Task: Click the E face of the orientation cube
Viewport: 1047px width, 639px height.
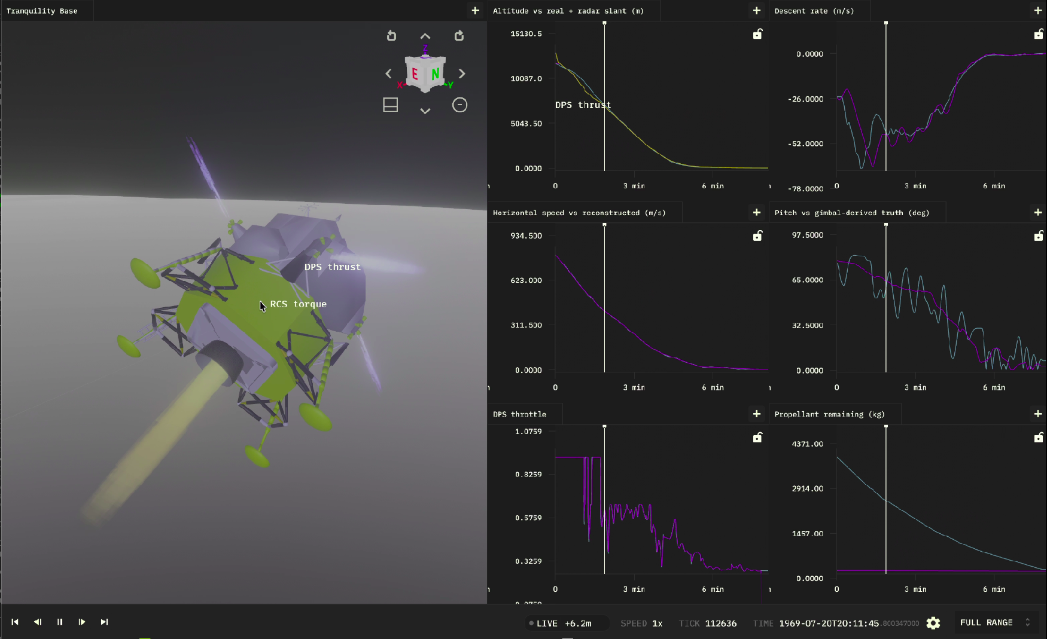Action: [415, 74]
